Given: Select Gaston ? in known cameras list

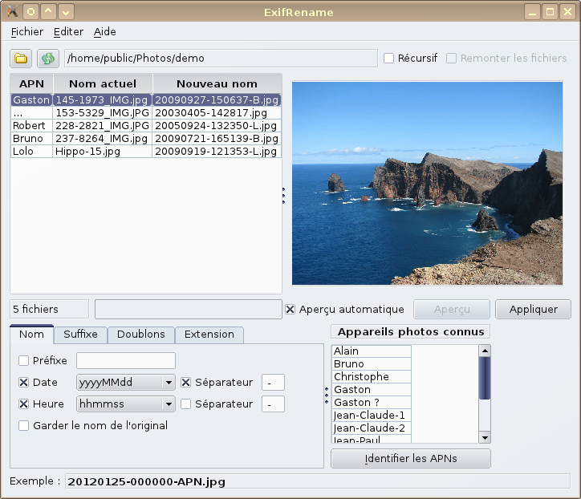Looking at the screenshot, I should point(372,402).
